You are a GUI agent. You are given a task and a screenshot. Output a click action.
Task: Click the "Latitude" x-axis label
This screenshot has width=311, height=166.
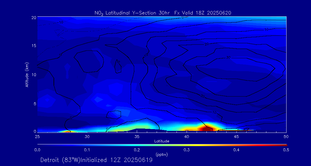(x=162, y=141)
